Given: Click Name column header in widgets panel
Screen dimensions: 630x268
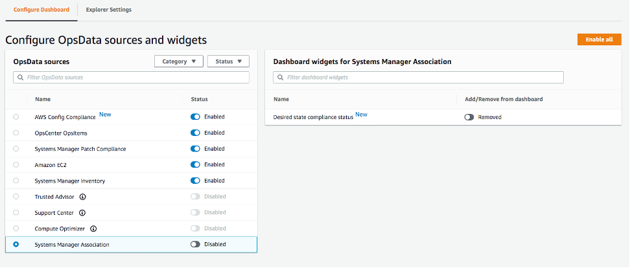Looking at the screenshot, I should [x=281, y=99].
